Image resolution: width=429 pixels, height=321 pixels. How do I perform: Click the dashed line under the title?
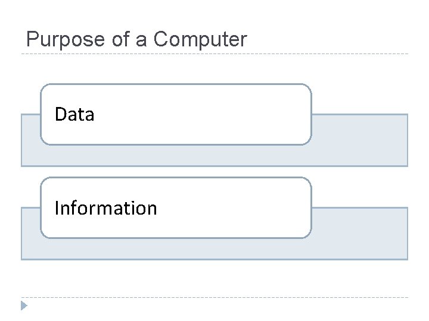pyautogui.click(x=214, y=54)
